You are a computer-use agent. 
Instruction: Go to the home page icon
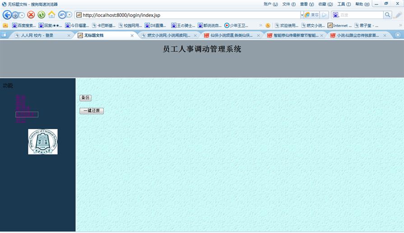pos(51,15)
